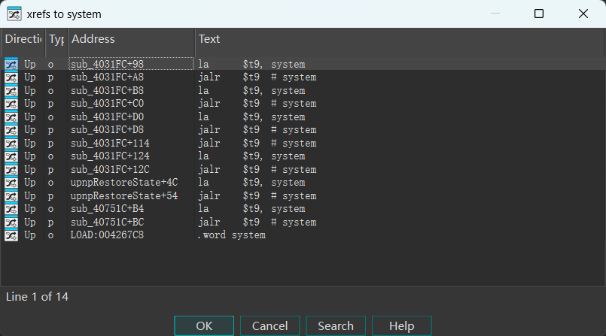Click the xref icon beside upnpRestoreState+4C
This screenshot has width=606, height=336.
point(11,183)
